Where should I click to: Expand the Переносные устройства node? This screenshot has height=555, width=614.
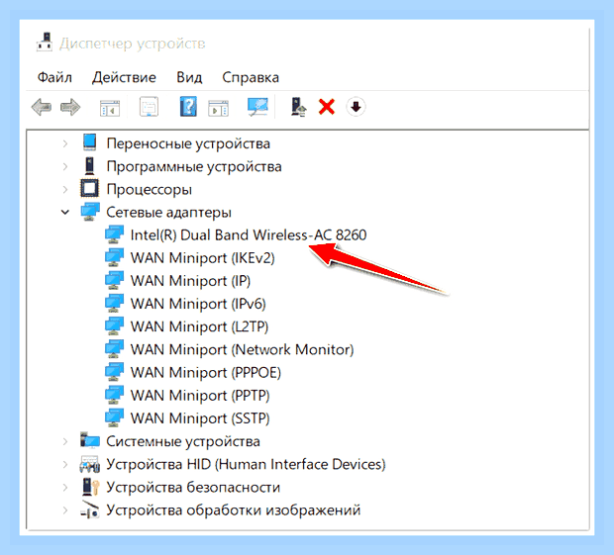pyautogui.click(x=65, y=143)
